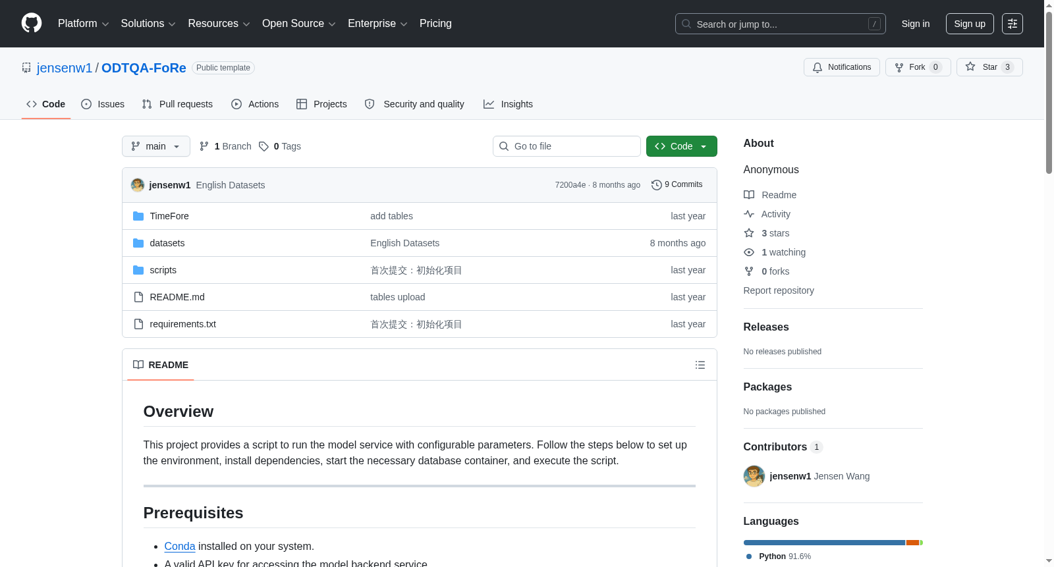The height and width of the screenshot is (567, 1054).
Task: Expand the Enterprise menu
Action: tap(377, 24)
